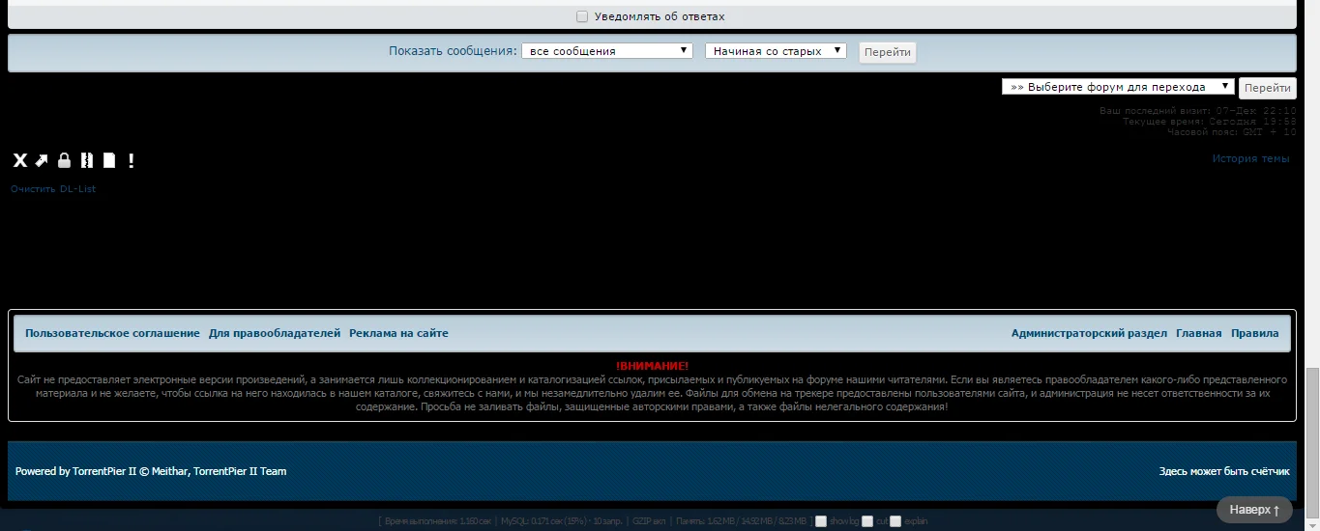The width and height of the screenshot is (1320, 531).
Task: Click the blank page moderation icon
Action: [109, 160]
